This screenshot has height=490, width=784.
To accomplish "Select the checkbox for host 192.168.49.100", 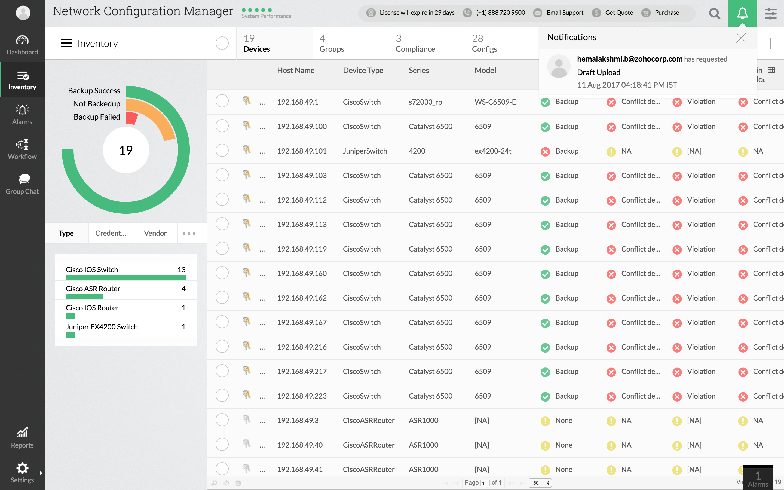I will [222, 126].
